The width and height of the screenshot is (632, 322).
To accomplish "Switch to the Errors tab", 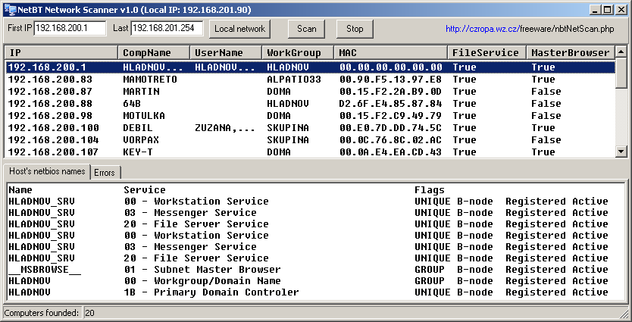I will click(x=104, y=173).
